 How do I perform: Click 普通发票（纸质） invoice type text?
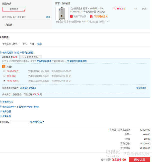tap(10, 44)
